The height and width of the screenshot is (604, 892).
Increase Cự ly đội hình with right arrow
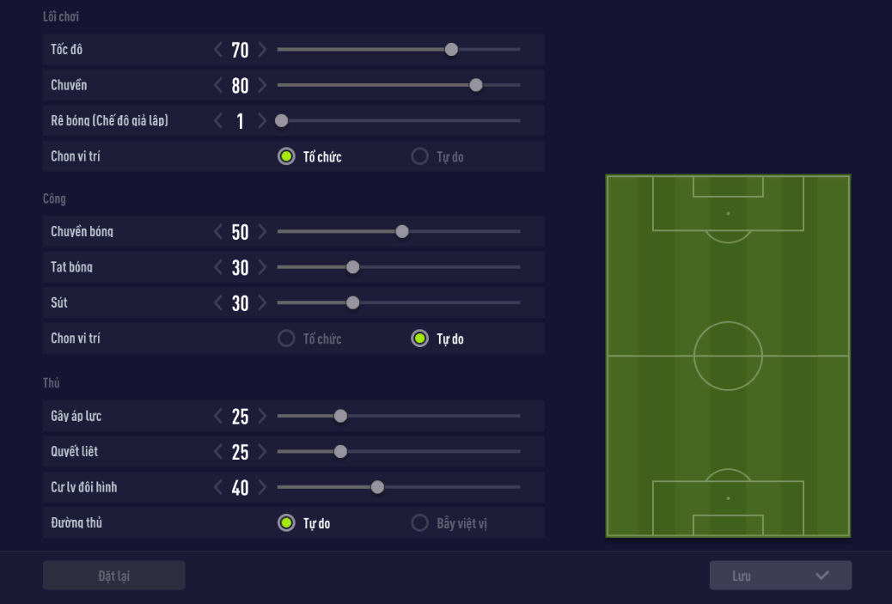[262, 488]
